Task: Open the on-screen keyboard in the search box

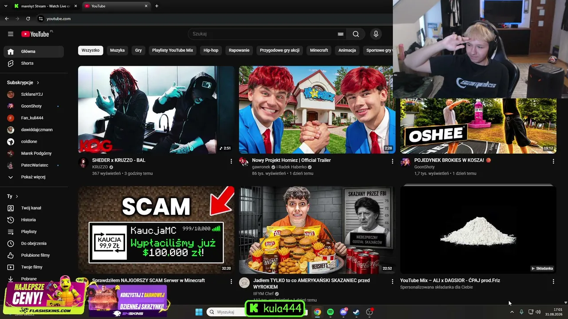Action: tap(340, 34)
